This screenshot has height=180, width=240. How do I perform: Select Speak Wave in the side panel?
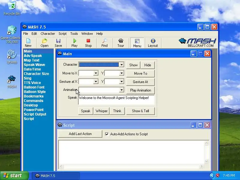point(34,64)
